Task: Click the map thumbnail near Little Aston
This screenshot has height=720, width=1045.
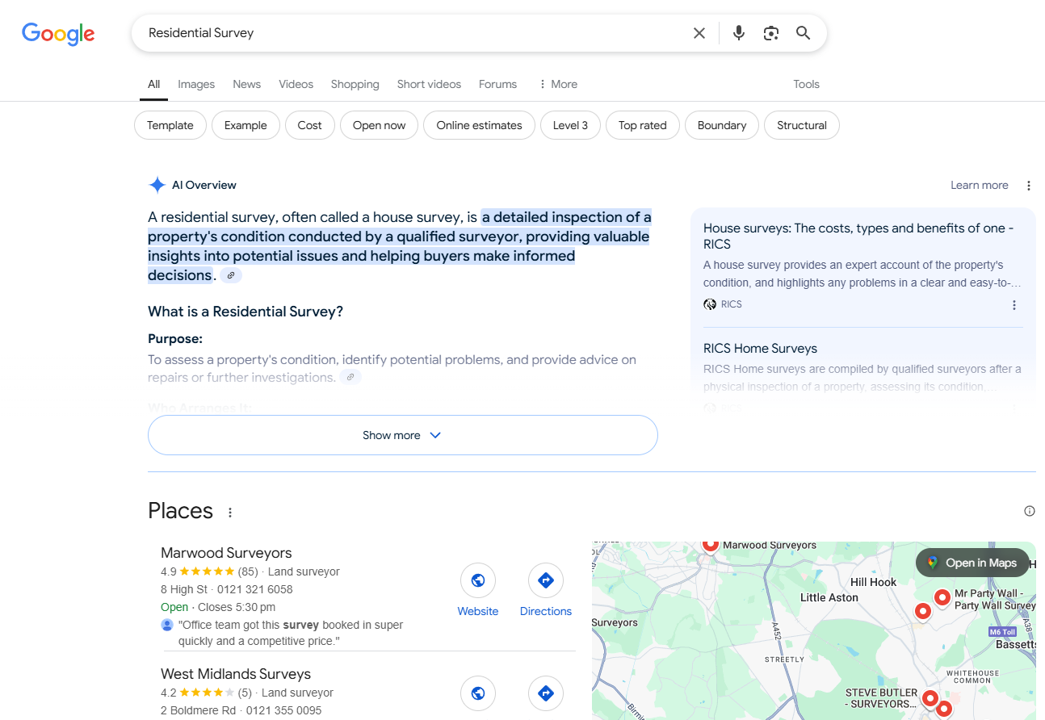Action: [813, 630]
